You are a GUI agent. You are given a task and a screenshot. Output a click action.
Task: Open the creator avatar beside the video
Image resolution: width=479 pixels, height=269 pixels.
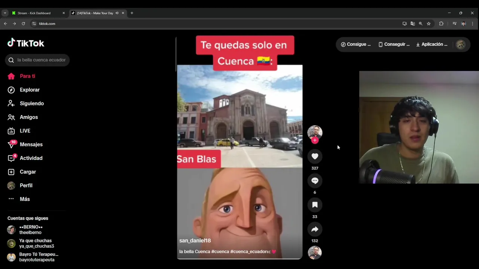coord(315,132)
